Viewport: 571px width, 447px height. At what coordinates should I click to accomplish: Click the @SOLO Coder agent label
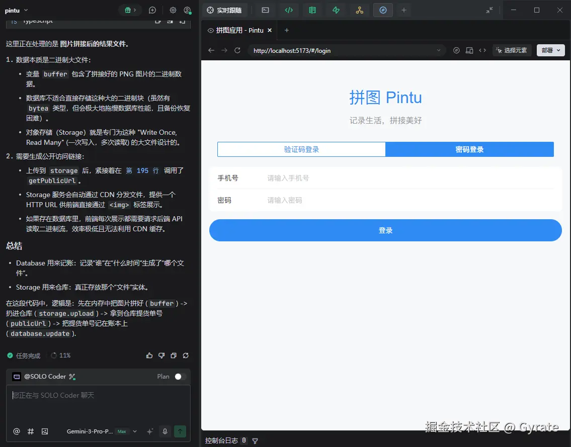(x=44, y=377)
